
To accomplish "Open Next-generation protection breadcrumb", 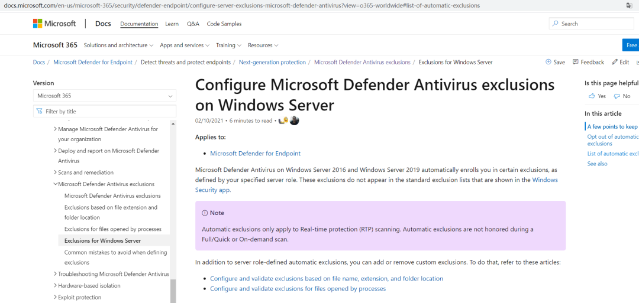I will [x=272, y=62].
